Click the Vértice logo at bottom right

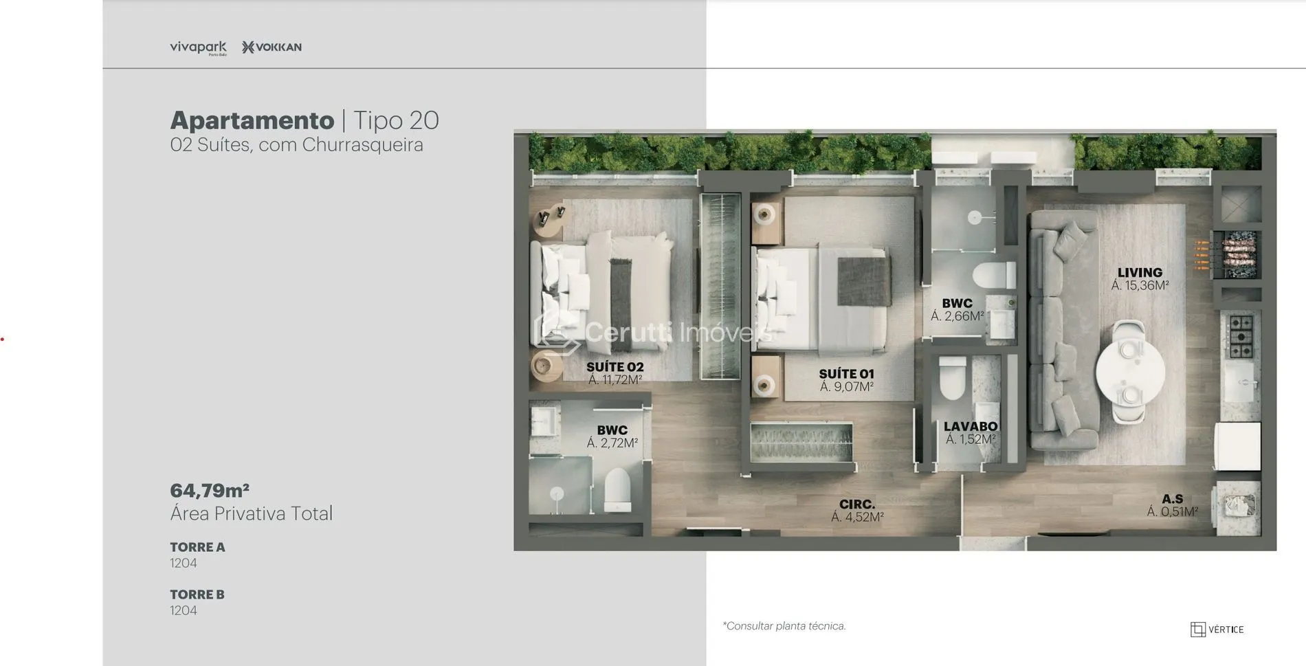tap(1217, 629)
